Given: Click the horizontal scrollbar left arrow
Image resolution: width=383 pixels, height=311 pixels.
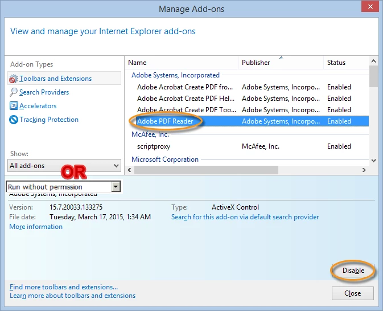Looking at the screenshot, I should click(x=129, y=170).
